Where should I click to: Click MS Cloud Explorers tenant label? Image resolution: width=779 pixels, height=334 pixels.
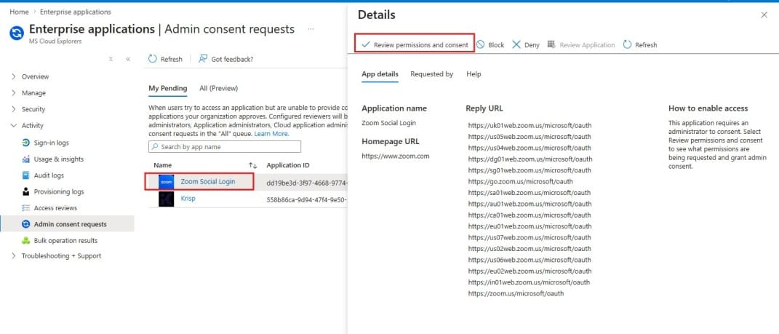(55, 41)
